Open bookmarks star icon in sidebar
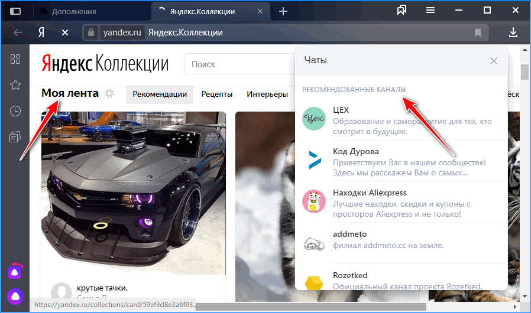531x313 pixels. pyautogui.click(x=15, y=85)
